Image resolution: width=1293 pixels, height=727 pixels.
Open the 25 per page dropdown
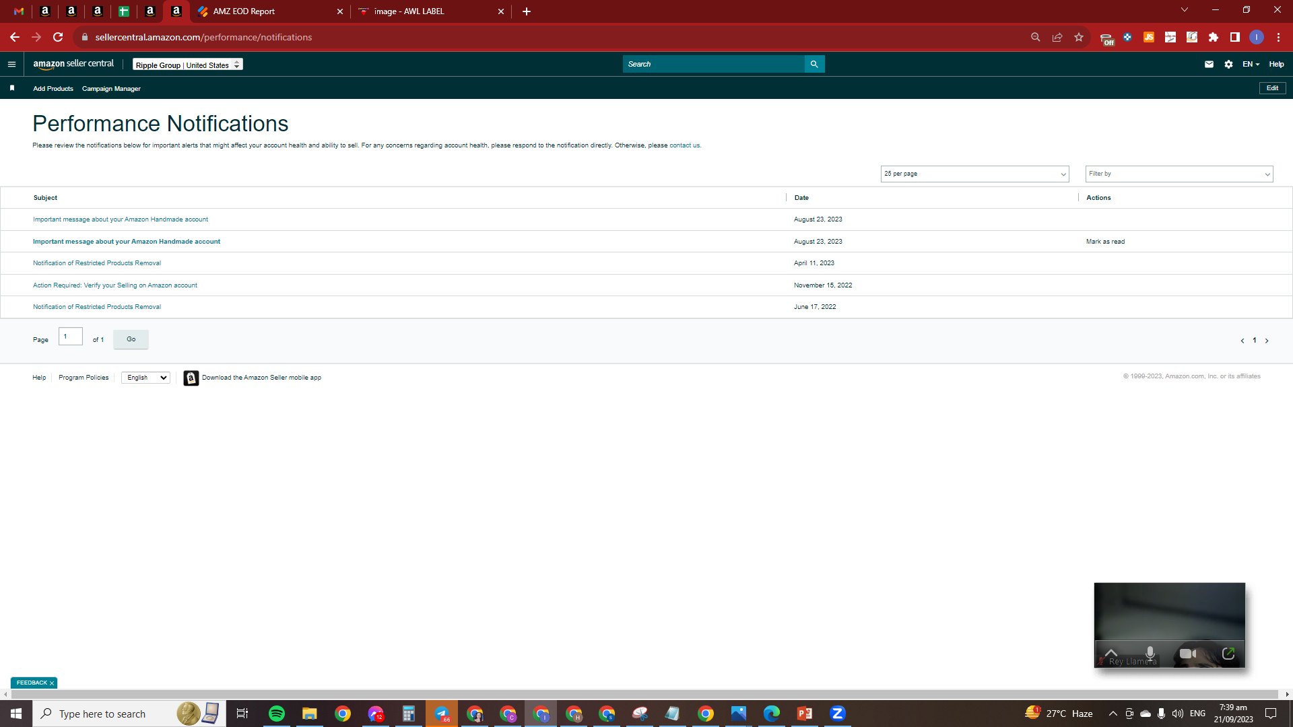click(974, 174)
